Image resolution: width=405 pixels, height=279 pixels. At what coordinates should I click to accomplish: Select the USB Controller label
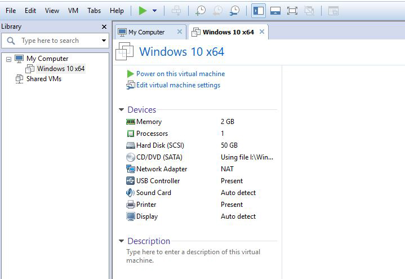pos(158,181)
